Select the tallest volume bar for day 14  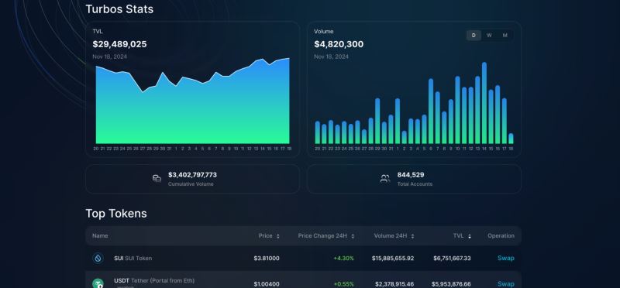484,103
